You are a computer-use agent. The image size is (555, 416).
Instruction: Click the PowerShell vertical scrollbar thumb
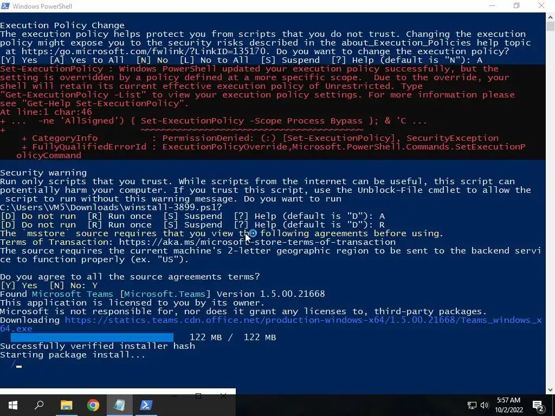coord(551,26)
